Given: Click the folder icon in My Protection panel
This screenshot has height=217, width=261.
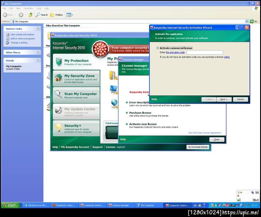Looking at the screenshot, I should [x=113, y=75].
